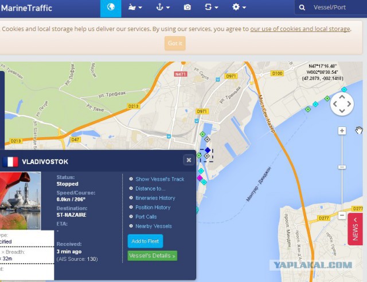The image size is (367, 282).
Task: Pan the map right with arrow
Action: (349, 104)
